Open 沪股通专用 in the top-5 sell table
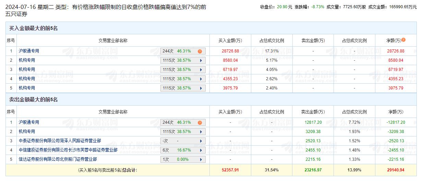The height and width of the screenshot is (181, 422). pos(29,122)
